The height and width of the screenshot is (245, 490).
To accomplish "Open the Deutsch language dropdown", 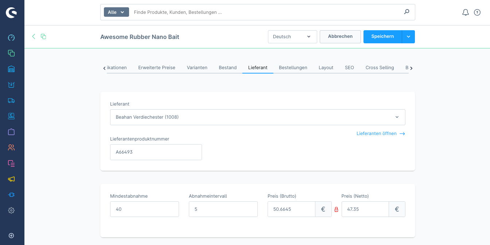I will 292,36.
